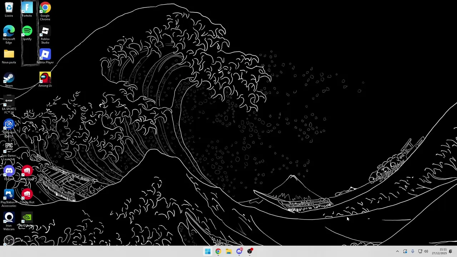Open the notification bell in taskbar
The width and height of the screenshot is (457, 257).
coord(451,251)
